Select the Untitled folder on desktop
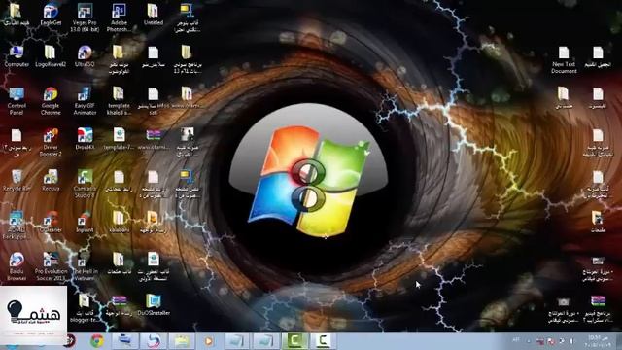 point(154,15)
